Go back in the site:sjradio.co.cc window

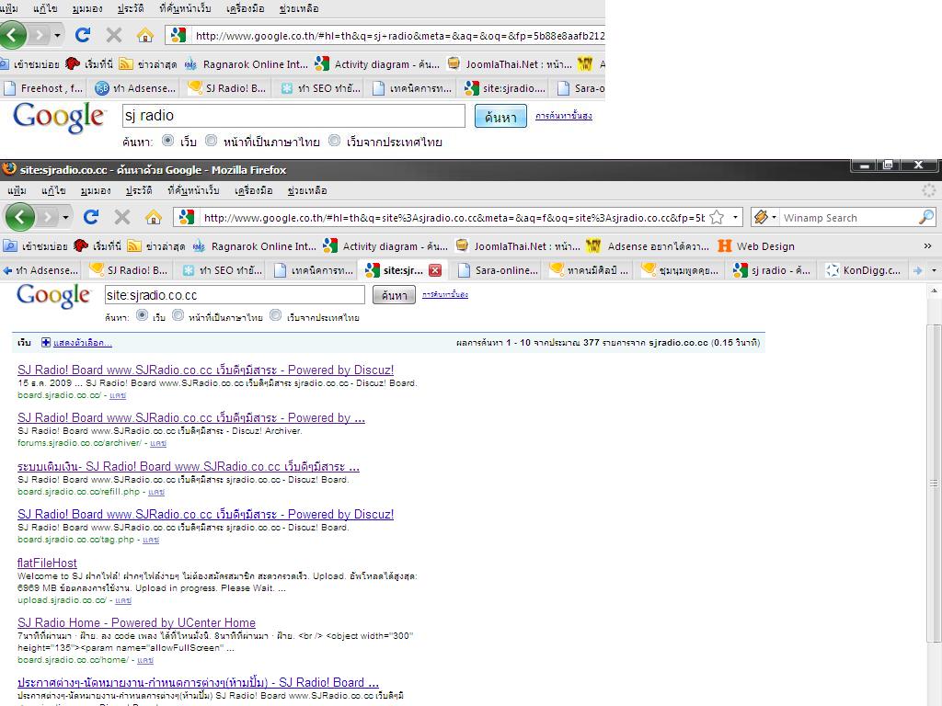point(20,217)
